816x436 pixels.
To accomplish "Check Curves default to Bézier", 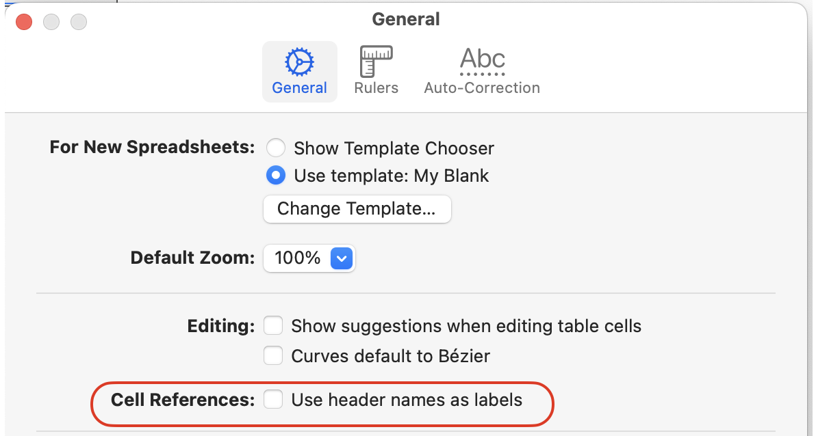I will [x=274, y=356].
